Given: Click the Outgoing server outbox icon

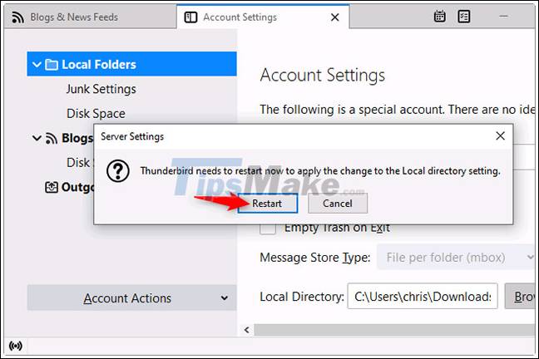Looking at the screenshot, I should [52, 187].
